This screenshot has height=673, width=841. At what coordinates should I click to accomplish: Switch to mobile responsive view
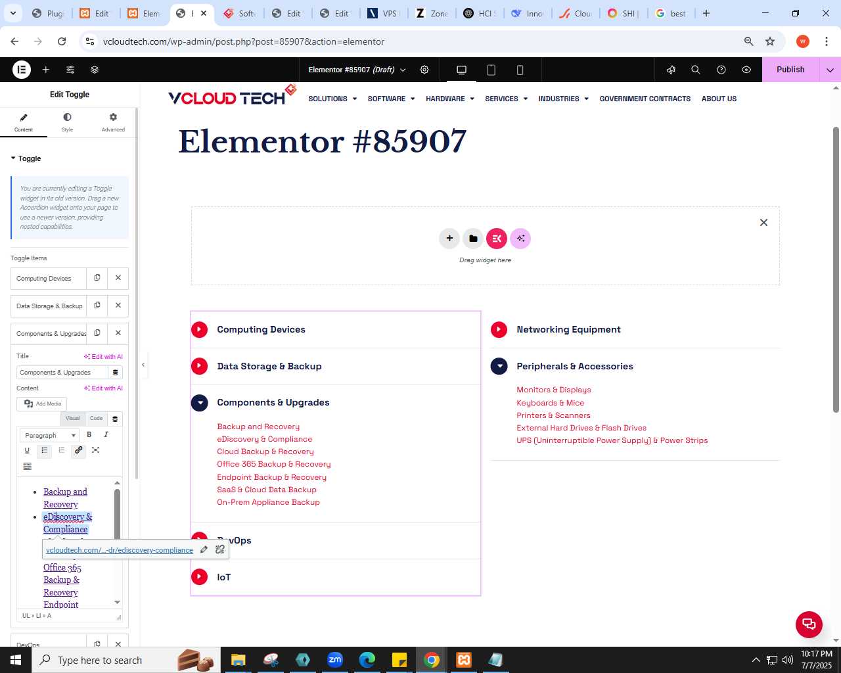pyautogui.click(x=520, y=70)
